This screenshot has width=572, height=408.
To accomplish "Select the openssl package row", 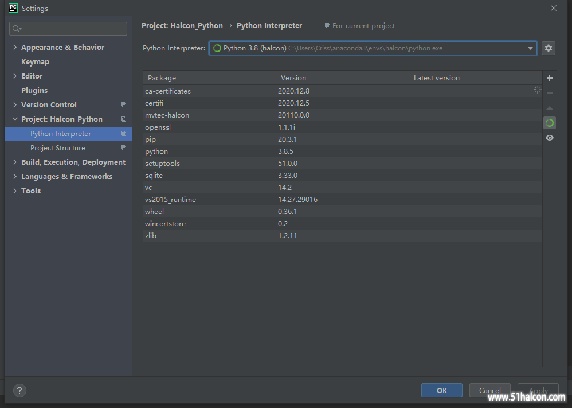I will pos(342,127).
